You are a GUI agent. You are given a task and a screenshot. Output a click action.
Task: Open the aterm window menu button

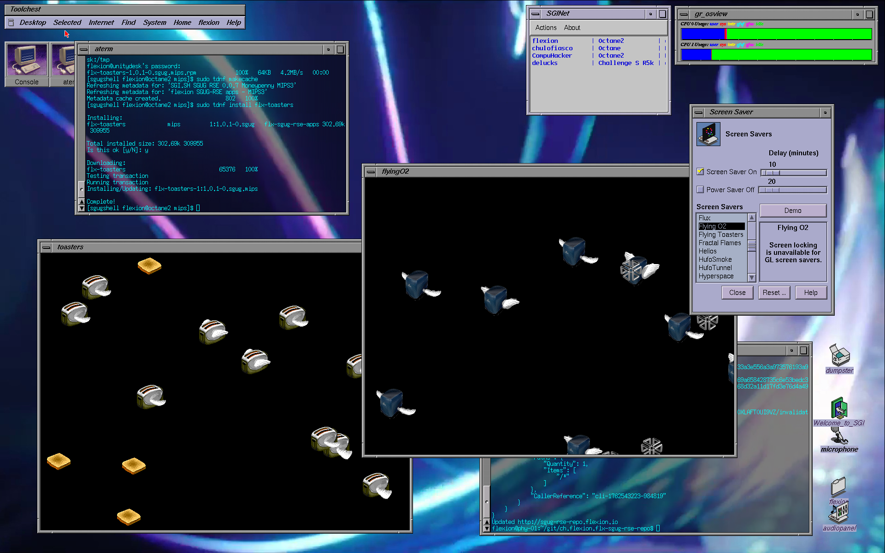point(83,49)
